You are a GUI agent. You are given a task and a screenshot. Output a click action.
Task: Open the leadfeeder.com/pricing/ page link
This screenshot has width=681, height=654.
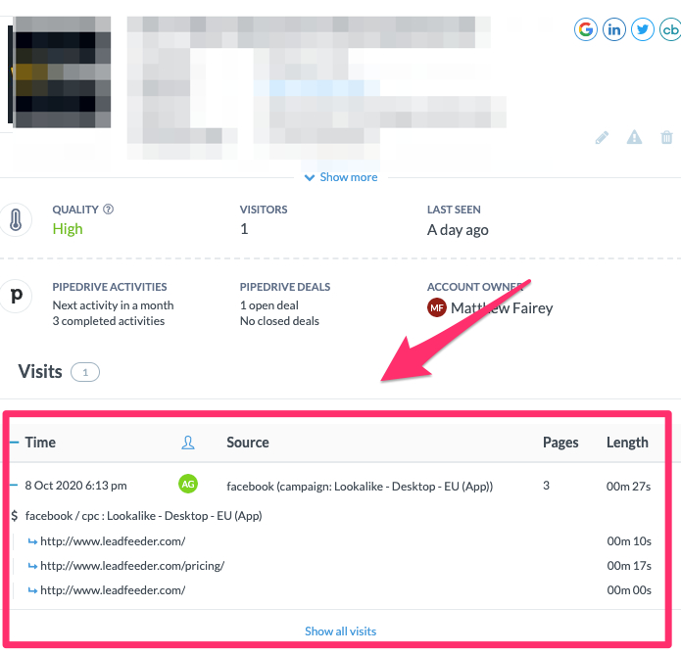coord(132,566)
